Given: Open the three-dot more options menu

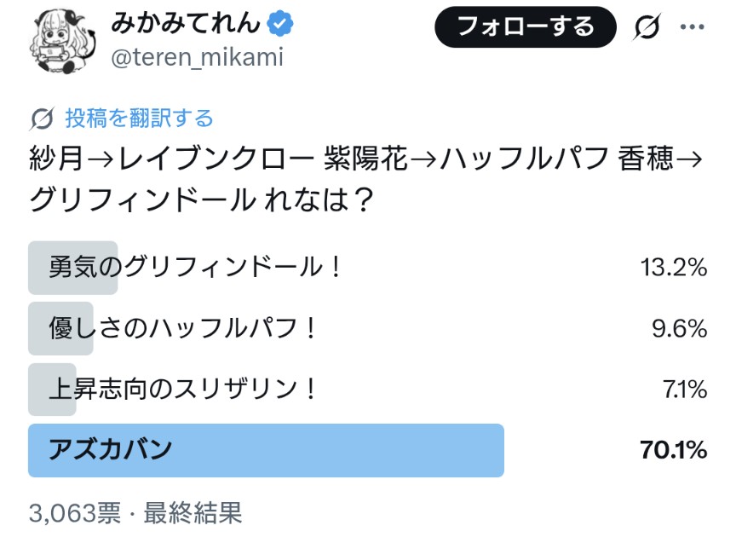Looking at the screenshot, I should tap(694, 27).
